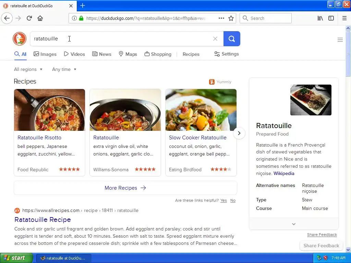Open the Wikipedia link in info panel
Screen dimensions: 351x263
pyautogui.click(x=284, y=173)
